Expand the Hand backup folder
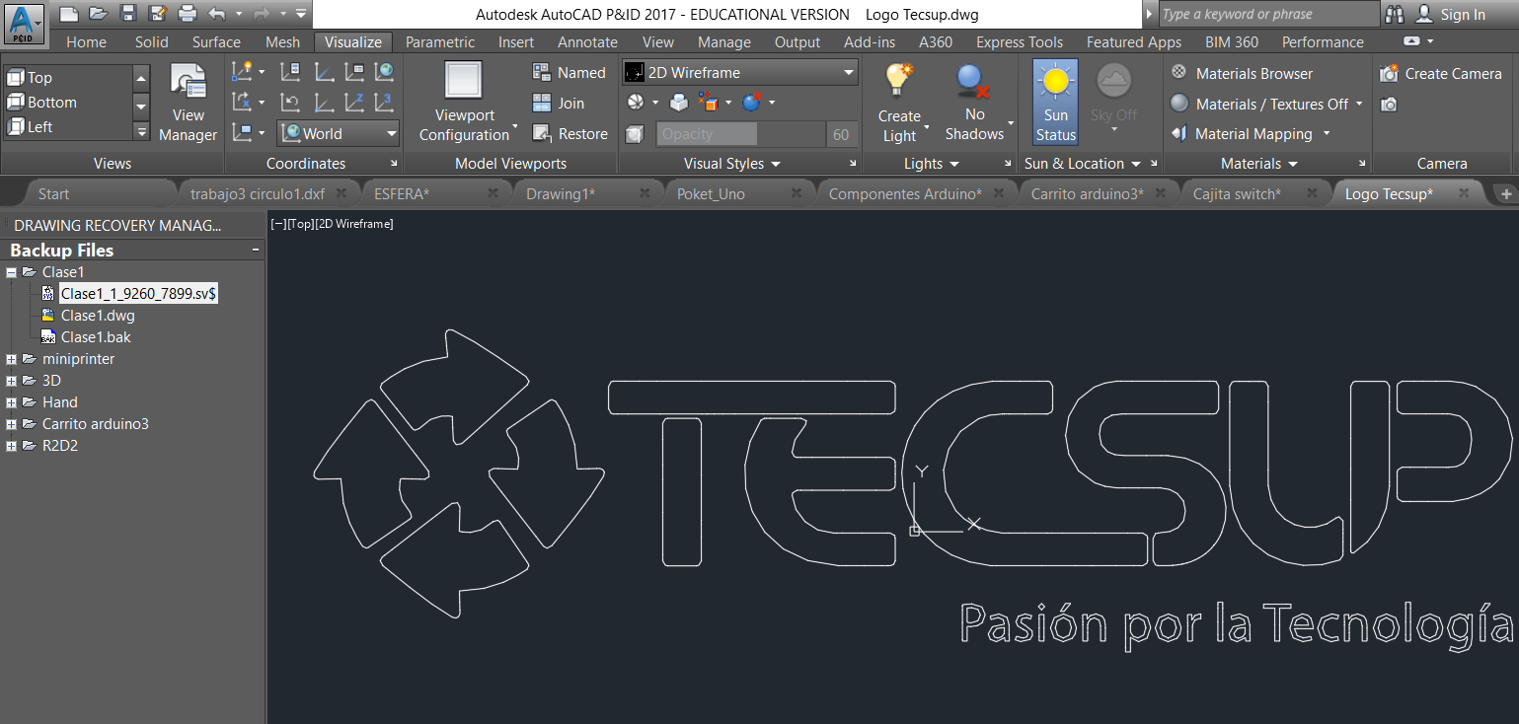 11,402
